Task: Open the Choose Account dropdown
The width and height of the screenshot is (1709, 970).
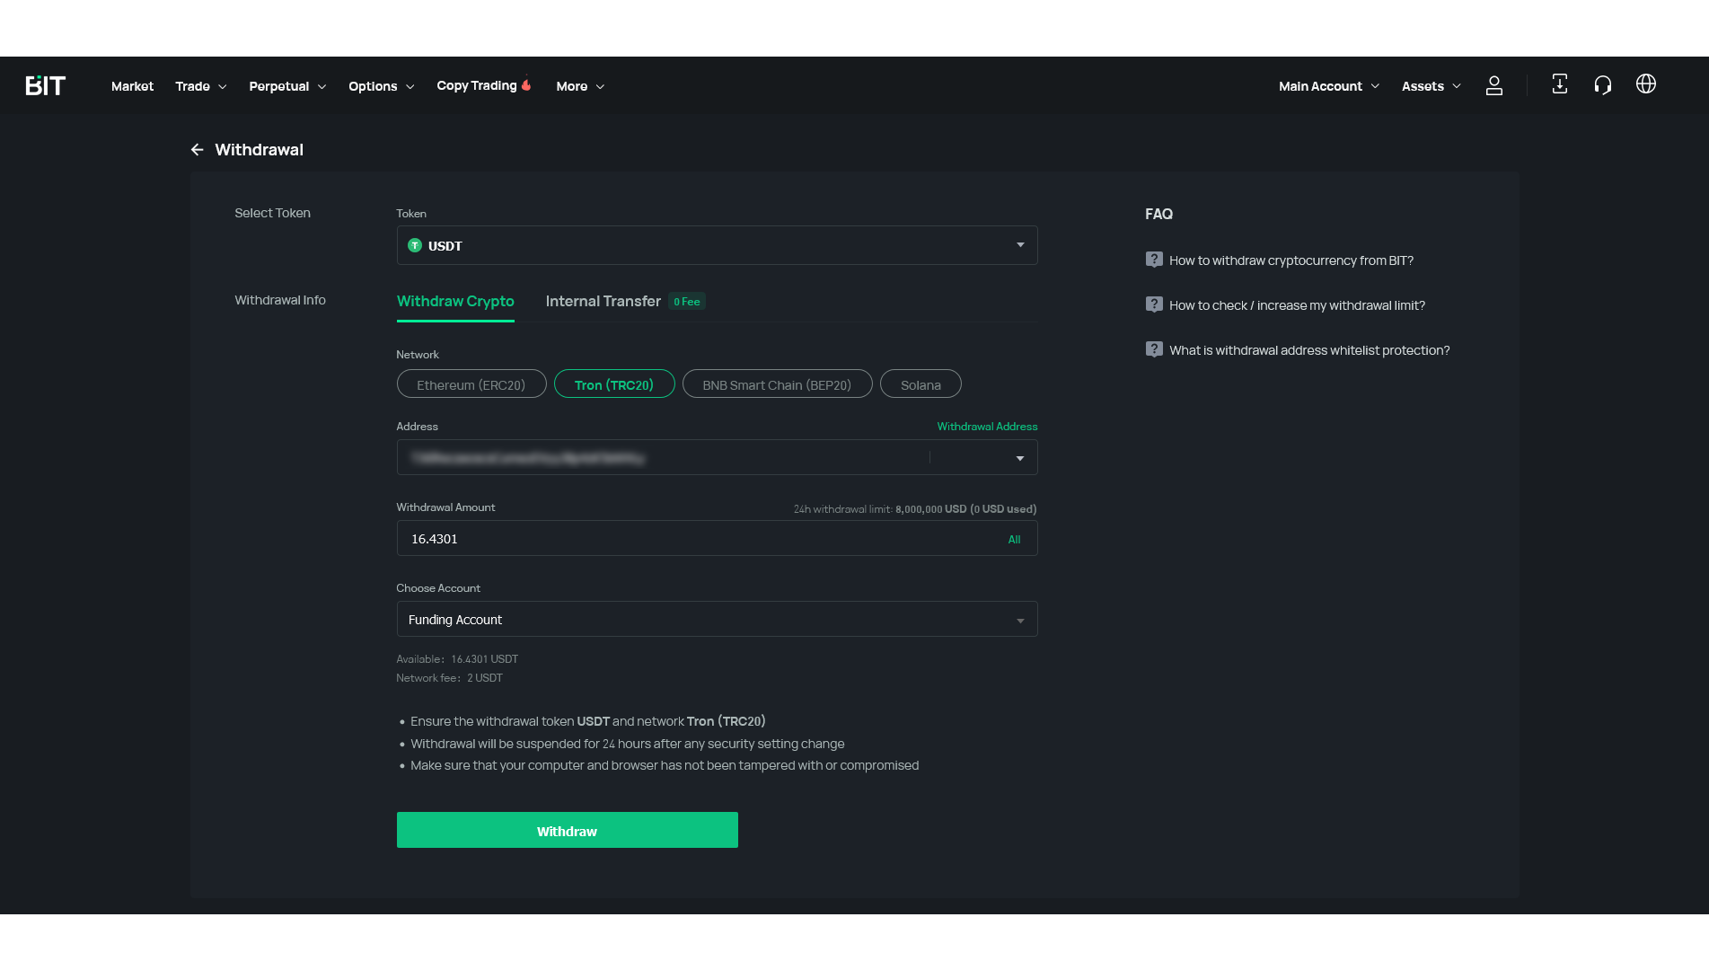Action: [717, 619]
